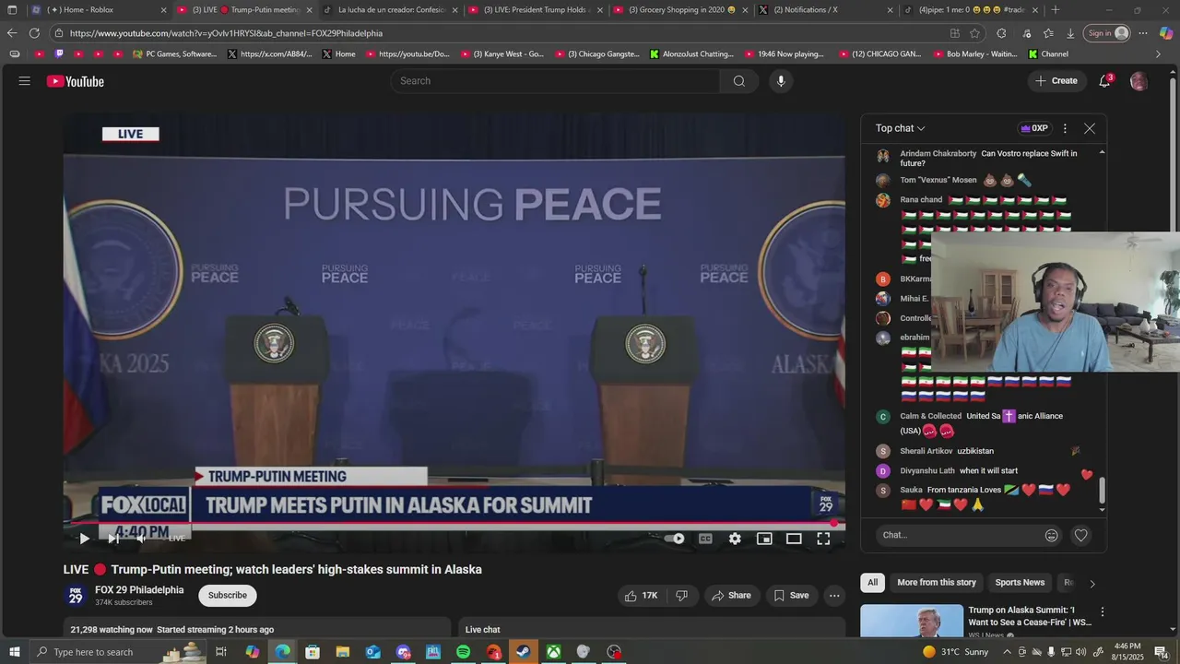Open chat emoji picker

point(1052,535)
